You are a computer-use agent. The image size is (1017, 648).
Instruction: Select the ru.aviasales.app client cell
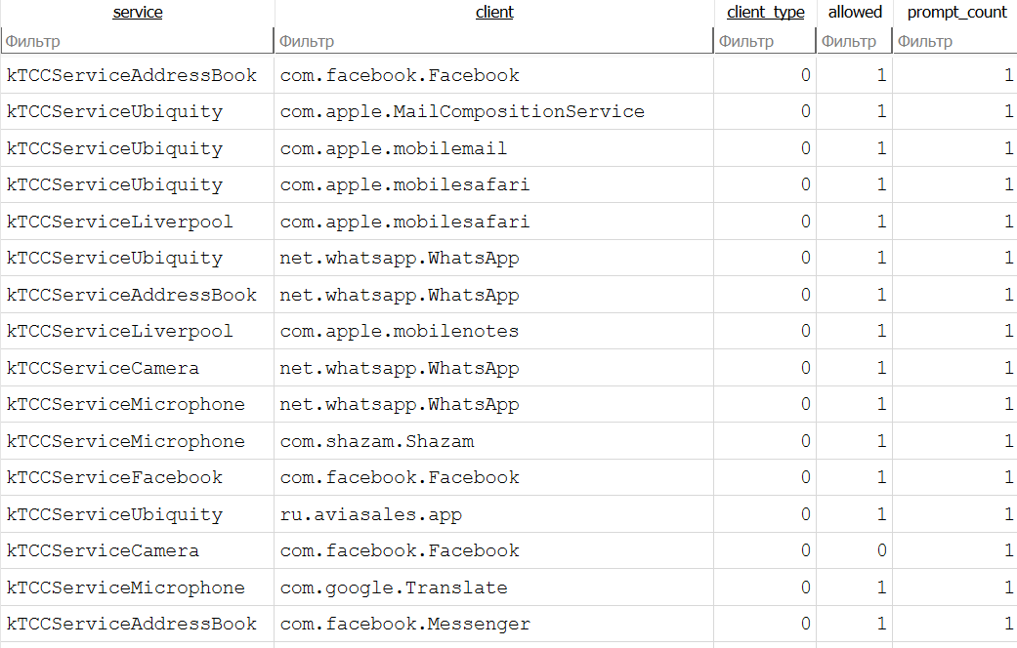click(371, 514)
